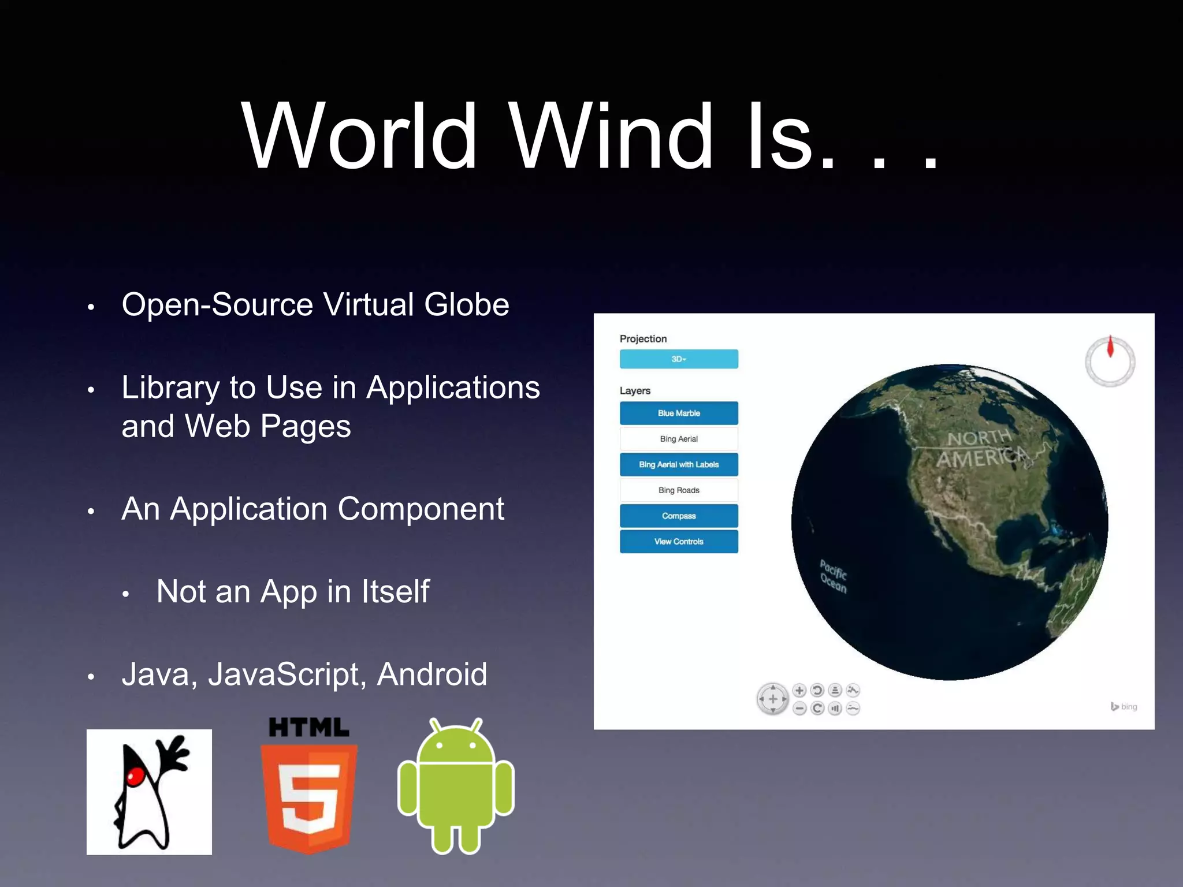Toggle the View Controls layer button
Image resolution: width=1183 pixels, height=887 pixels.
(x=679, y=542)
